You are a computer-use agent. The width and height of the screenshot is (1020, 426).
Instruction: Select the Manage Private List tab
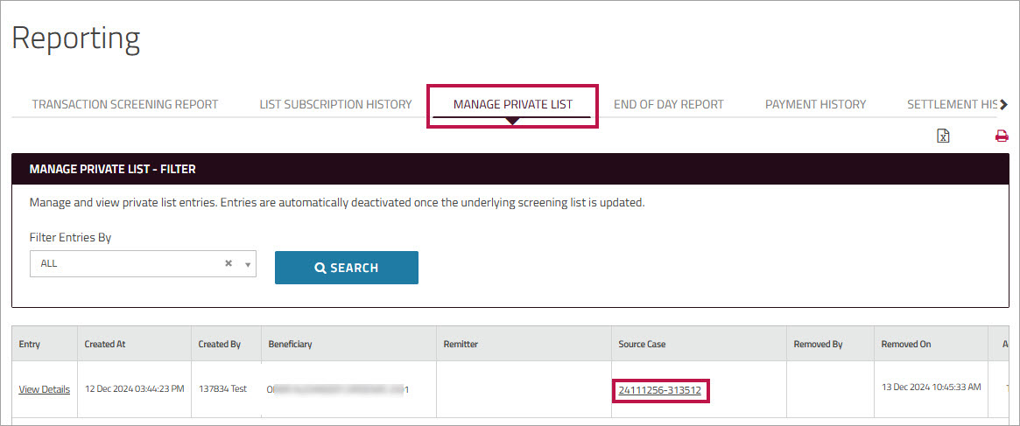513,104
